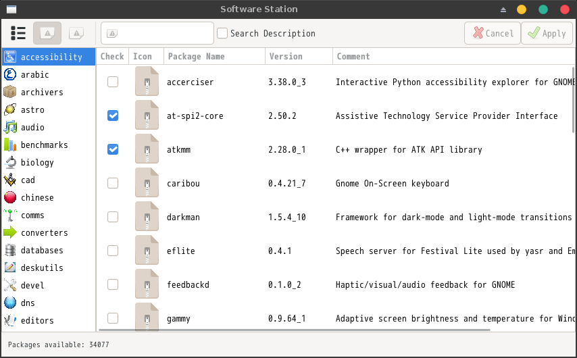Sort by Package Name column header

pos(215,56)
